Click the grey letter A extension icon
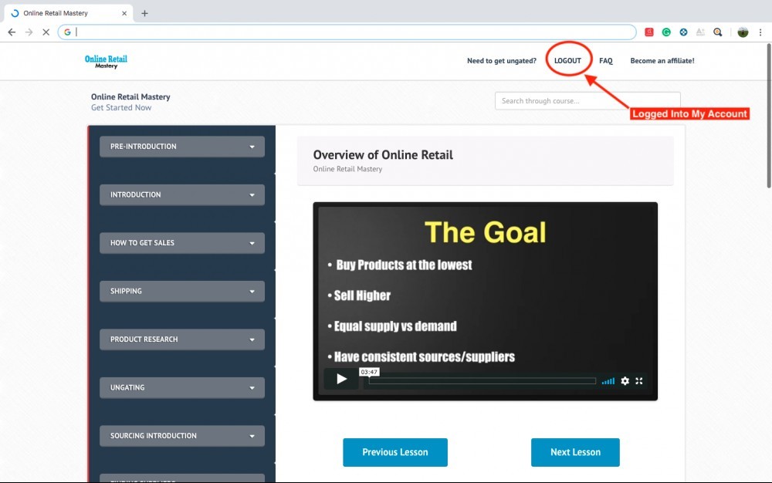 700,32
